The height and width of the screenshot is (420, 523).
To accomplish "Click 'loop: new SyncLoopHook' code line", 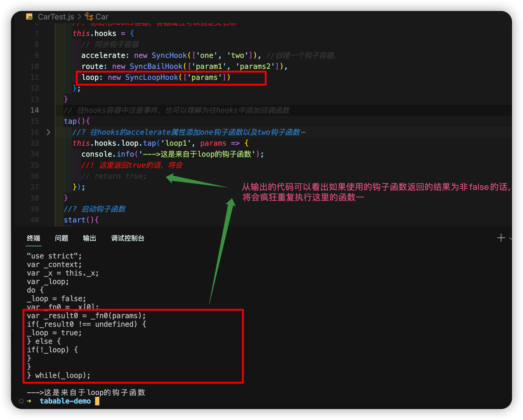I will pos(156,77).
